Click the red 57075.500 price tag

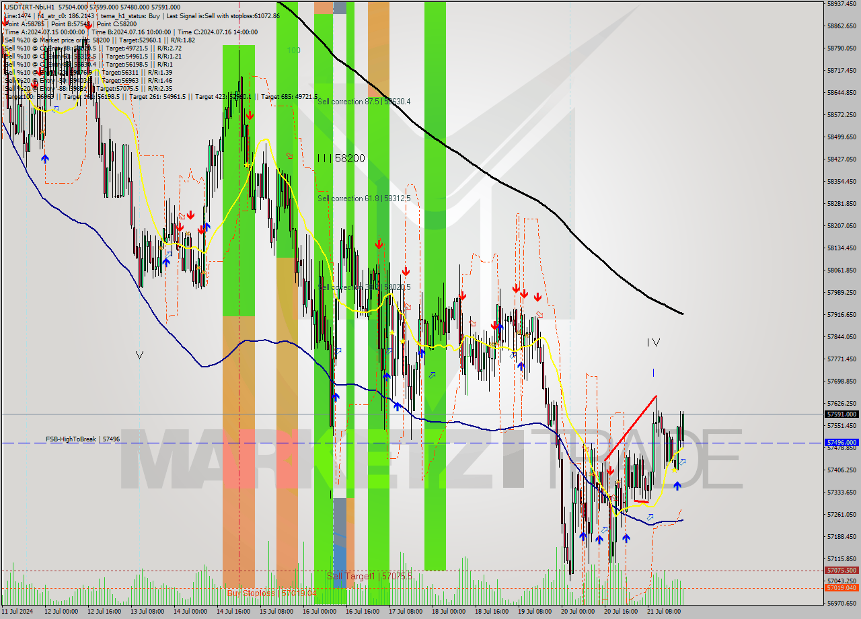coord(841,571)
